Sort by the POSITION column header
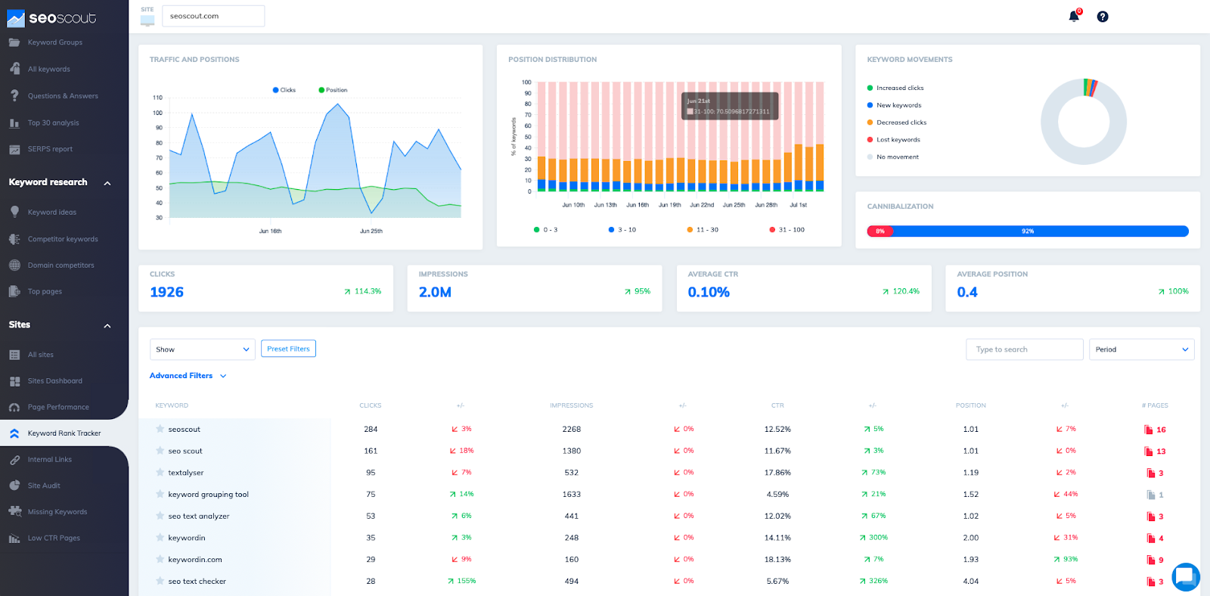The image size is (1210, 596). [971, 405]
